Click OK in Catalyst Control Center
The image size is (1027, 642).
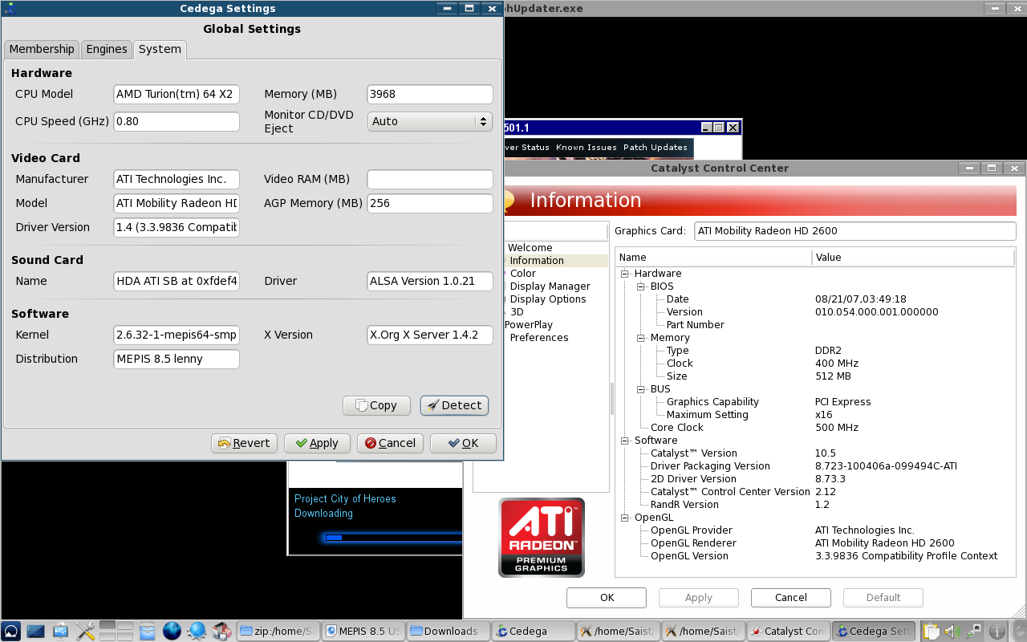[607, 598]
